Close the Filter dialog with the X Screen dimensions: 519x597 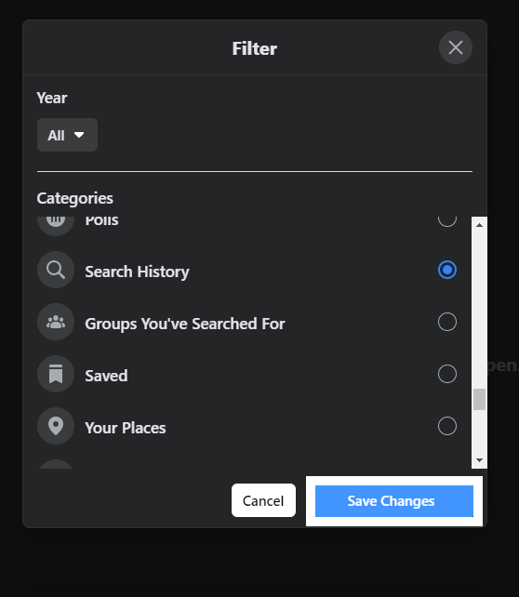[456, 47]
